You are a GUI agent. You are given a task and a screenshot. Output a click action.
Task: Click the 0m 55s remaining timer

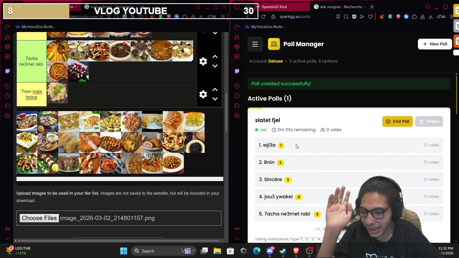click(x=294, y=130)
